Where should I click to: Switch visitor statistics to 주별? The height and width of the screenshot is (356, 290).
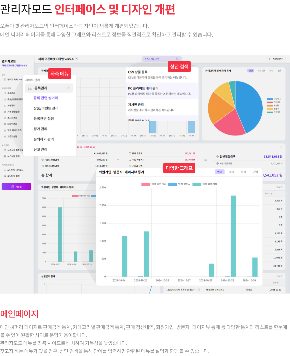pos(232,172)
